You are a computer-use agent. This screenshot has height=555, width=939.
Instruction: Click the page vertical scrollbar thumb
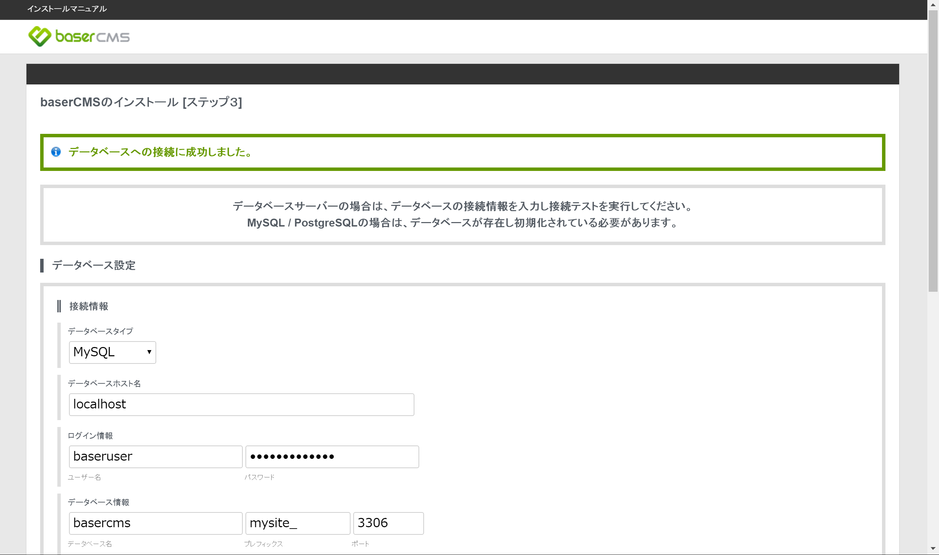[934, 151]
